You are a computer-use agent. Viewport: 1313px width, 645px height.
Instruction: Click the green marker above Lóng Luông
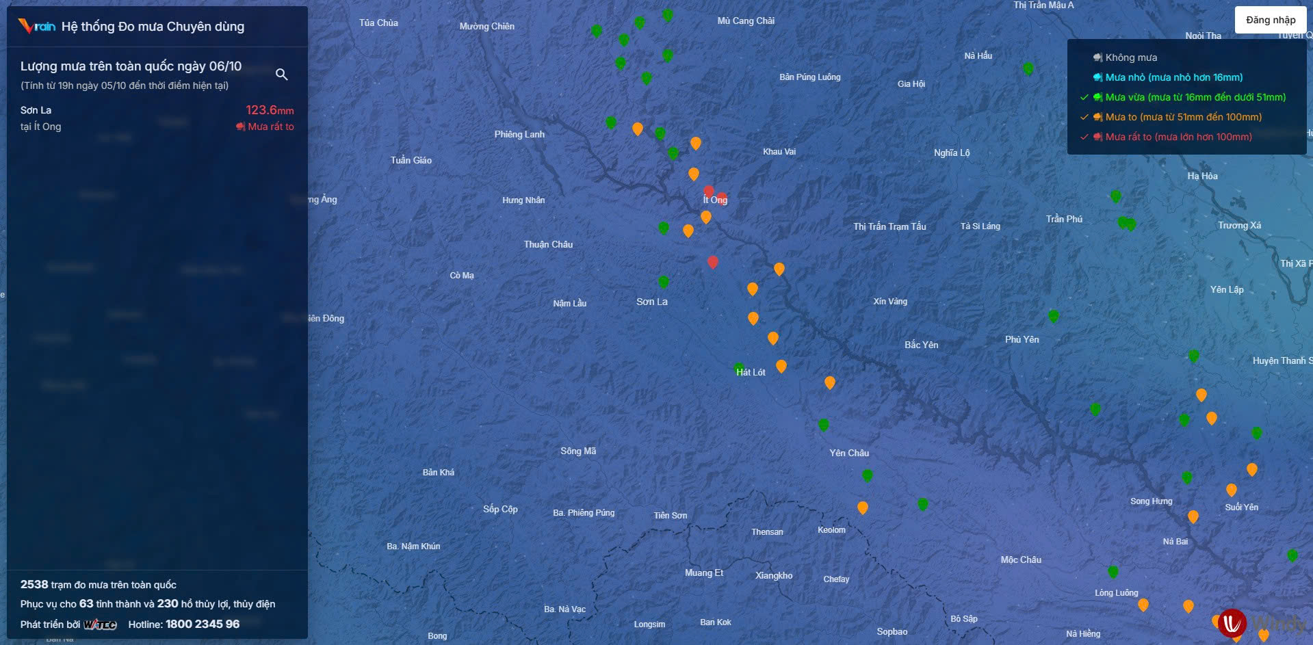coord(1113,571)
